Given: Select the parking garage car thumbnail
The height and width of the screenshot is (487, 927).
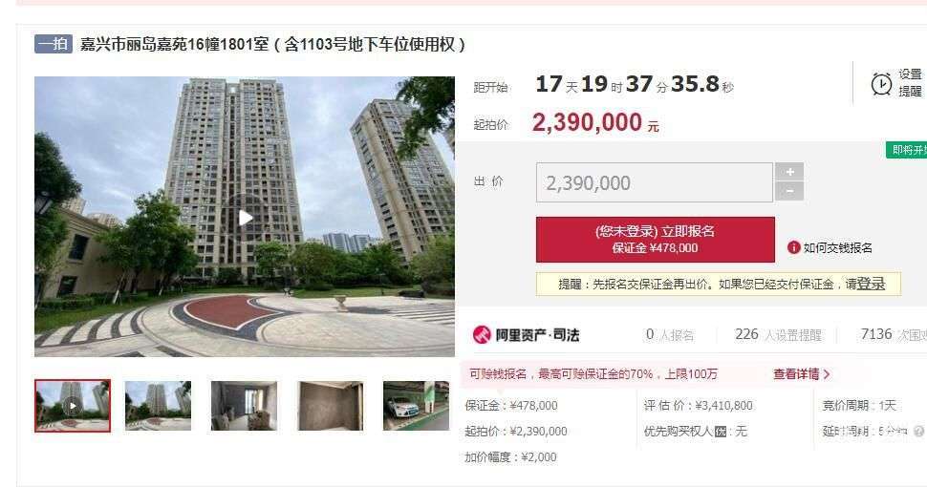Looking at the screenshot, I should tap(417, 406).
